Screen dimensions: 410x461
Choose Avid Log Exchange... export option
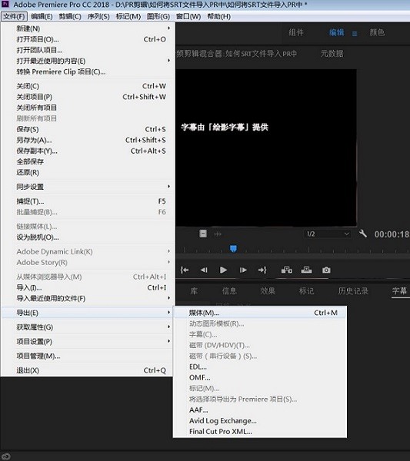coord(260,421)
